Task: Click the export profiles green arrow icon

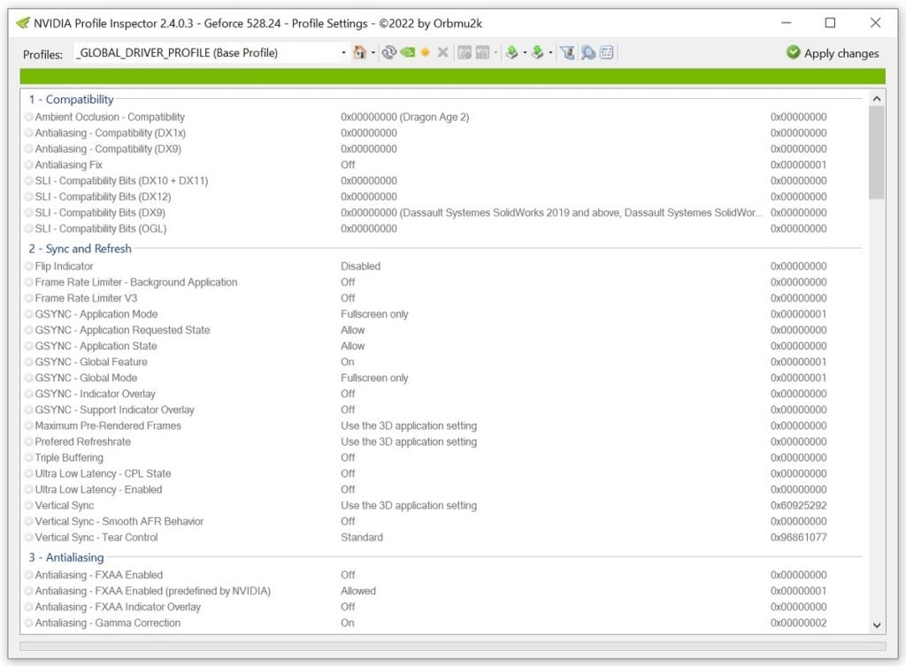Action: (511, 53)
